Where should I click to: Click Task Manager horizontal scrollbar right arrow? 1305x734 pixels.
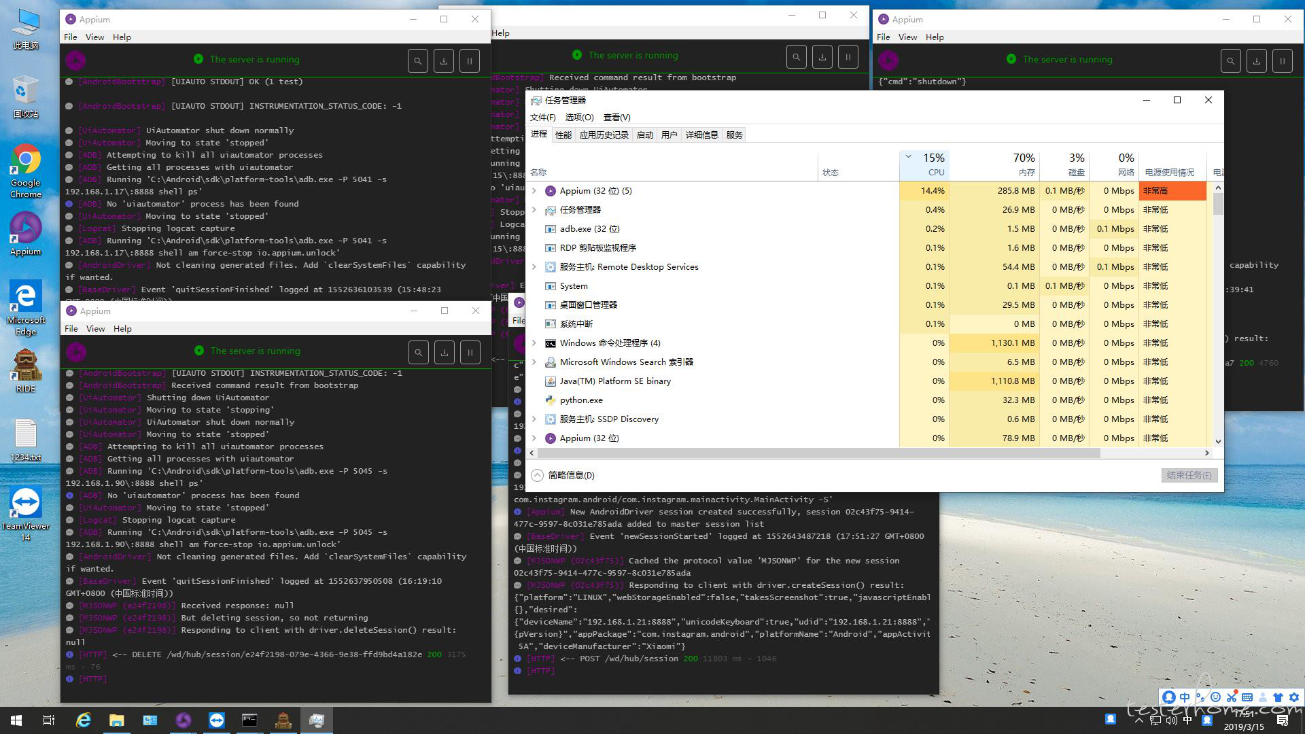coord(1207,453)
